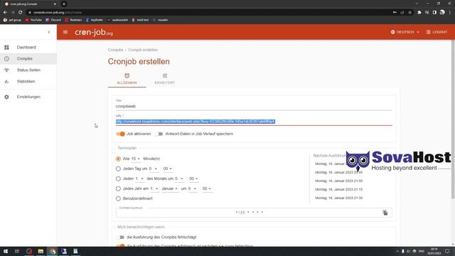The height and width of the screenshot is (256, 455).
Task: Collapse the sidebar with the chevron arrow
Action: [x=49, y=32]
